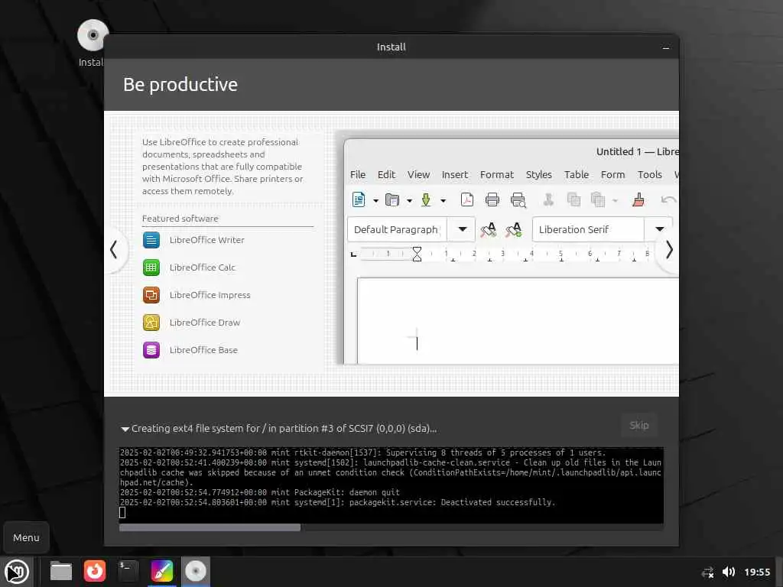Viewport: 783px width, 587px height.
Task: Click the Print icon
Action: [x=492, y=199]
